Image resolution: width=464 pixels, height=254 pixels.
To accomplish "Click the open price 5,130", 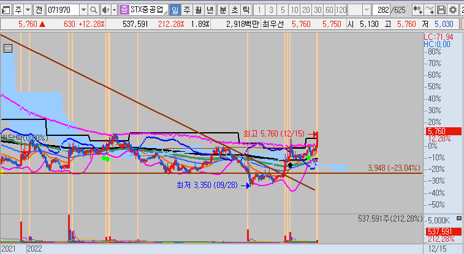I will point(369,24).
